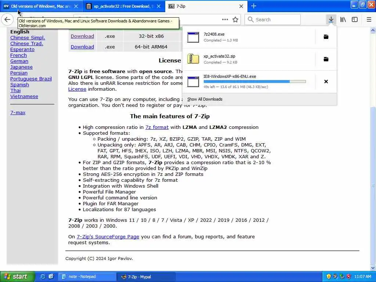Click the 7z2408.exe file icon
The width and height of the screenshot is (376, 282).
click(193, 37)
